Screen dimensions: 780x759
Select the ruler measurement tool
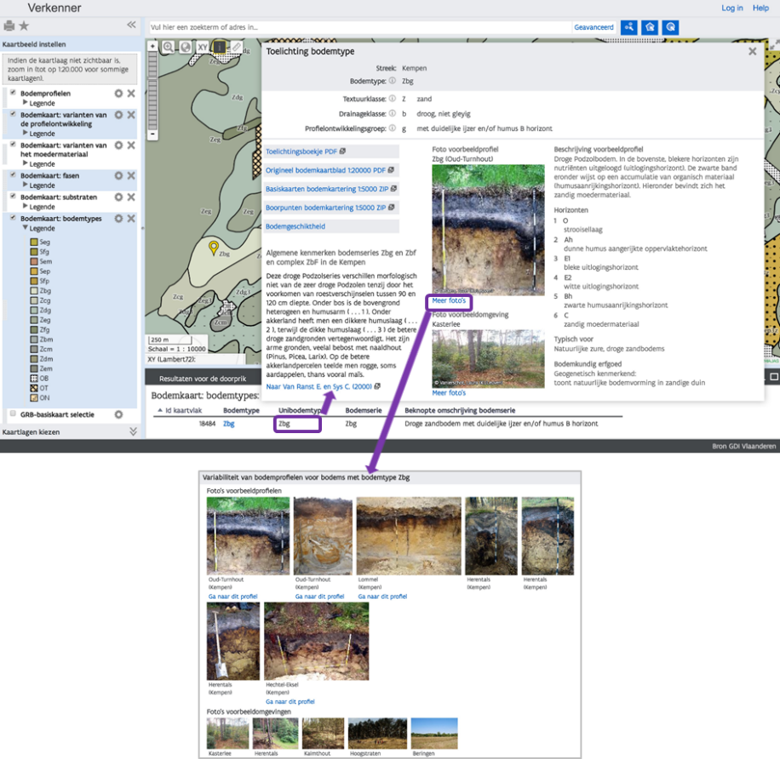236,47
